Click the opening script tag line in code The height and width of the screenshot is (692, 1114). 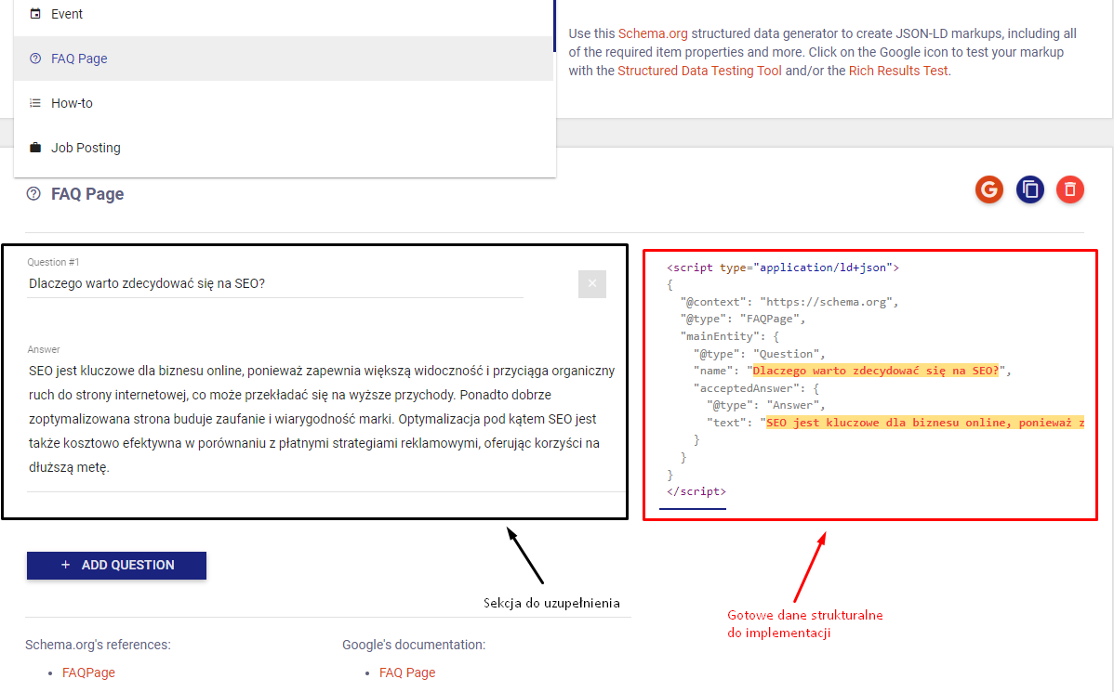[x=783, y=268]
